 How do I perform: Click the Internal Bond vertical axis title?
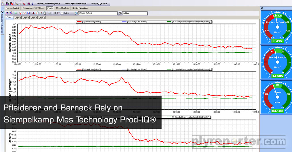pos(10,42)
